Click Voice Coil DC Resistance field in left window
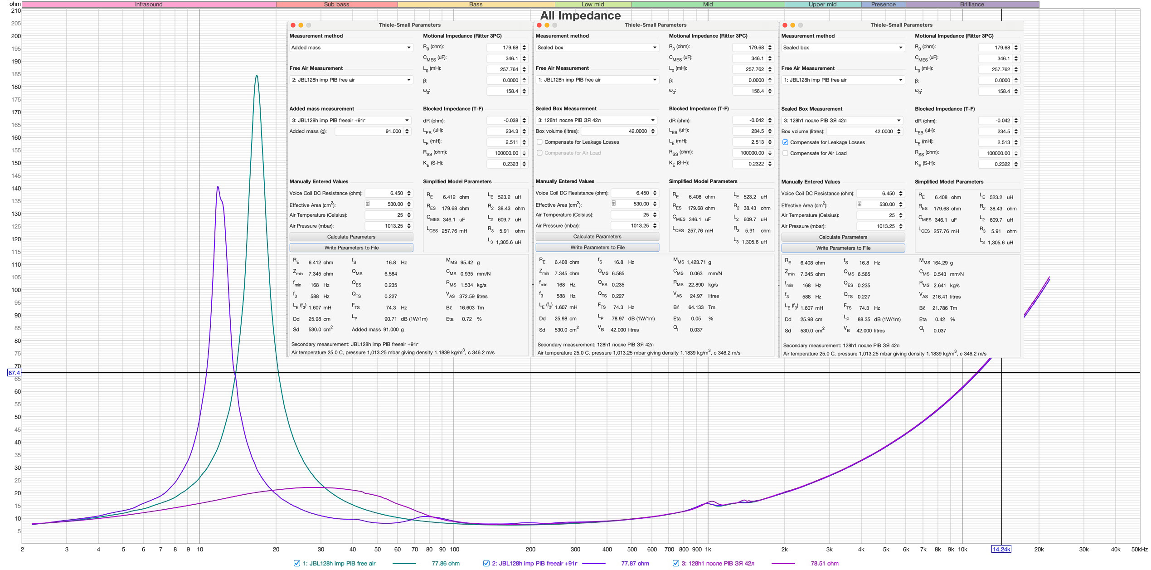Viewport: 1151px width, 570px height. (x=385, y=193)
